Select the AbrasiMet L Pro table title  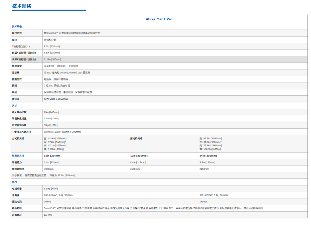[159, 19]
